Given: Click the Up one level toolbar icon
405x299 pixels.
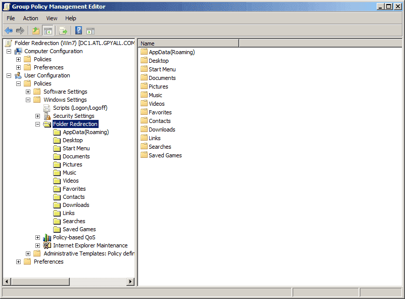Looking at the screenshot, I should (36, 31).
